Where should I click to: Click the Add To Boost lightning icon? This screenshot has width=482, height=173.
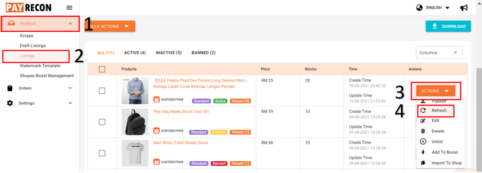click(423, 152)
